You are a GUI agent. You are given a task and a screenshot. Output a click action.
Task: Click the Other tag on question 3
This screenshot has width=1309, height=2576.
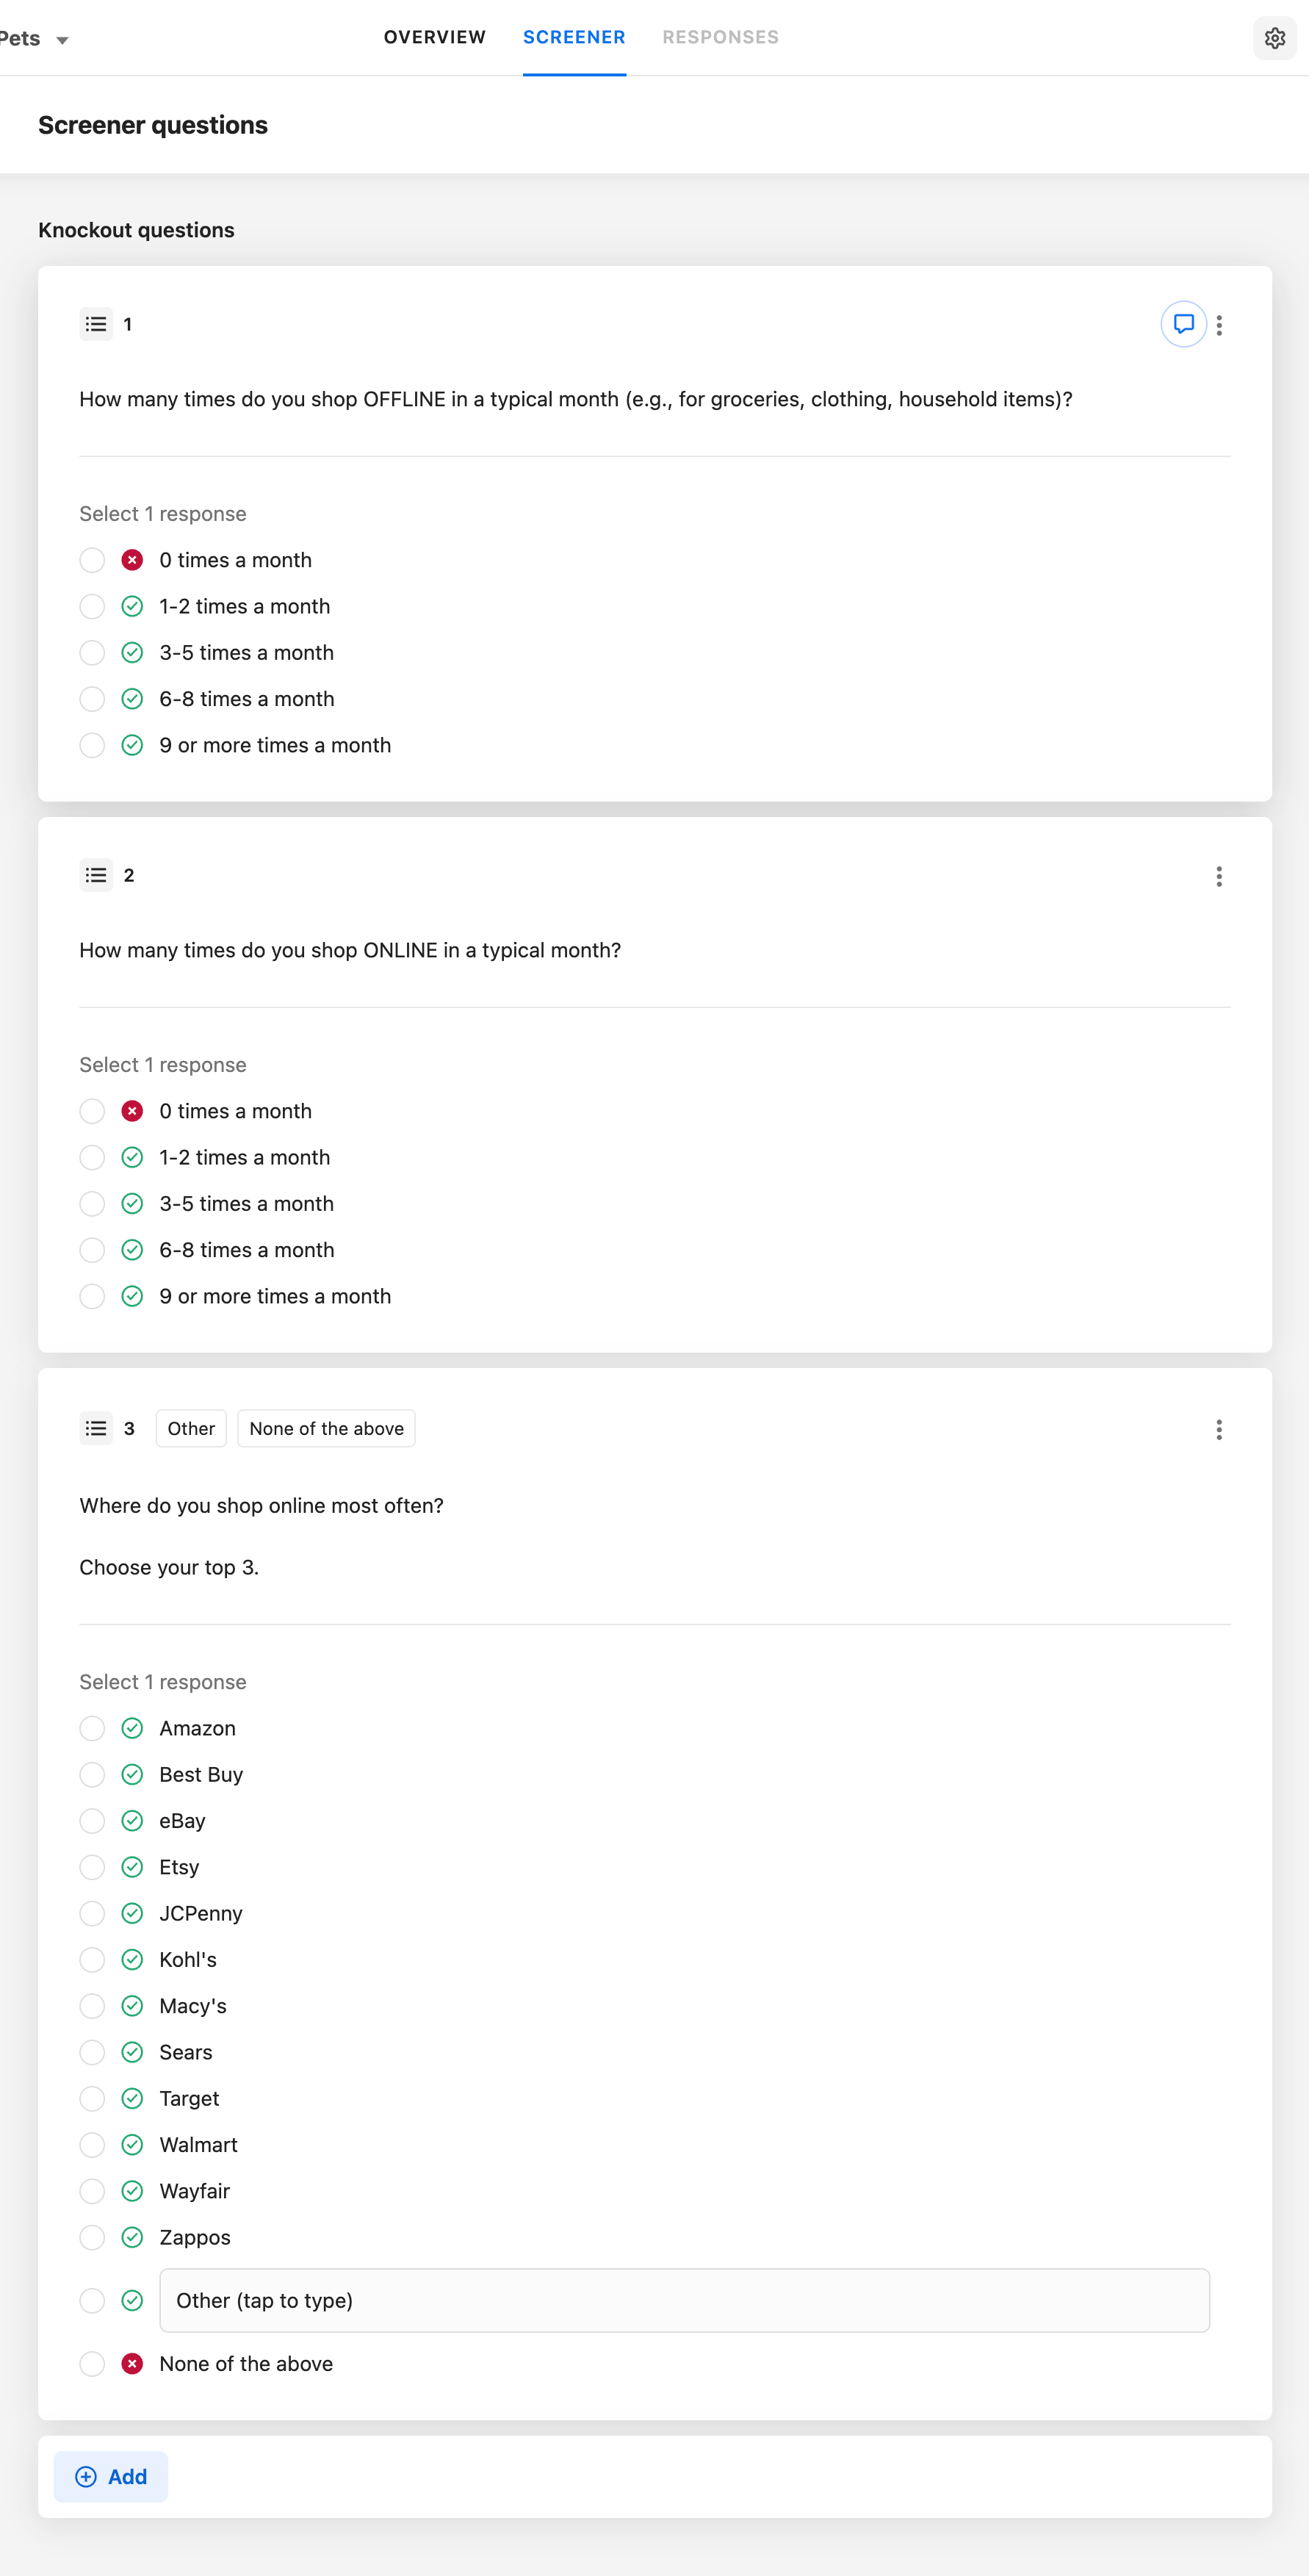191,1428
